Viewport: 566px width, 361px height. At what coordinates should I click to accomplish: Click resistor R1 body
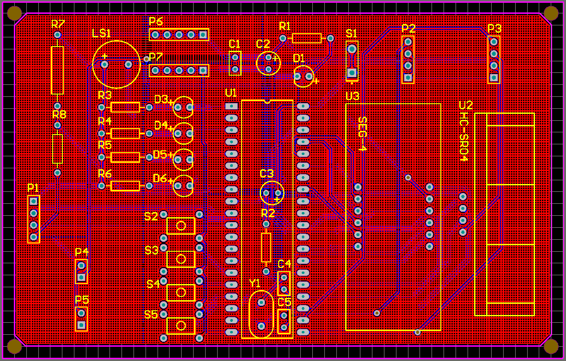(307, 38)
